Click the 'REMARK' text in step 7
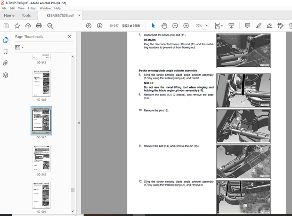The width and height of the screenshot is (292, 216). point(150,40)
